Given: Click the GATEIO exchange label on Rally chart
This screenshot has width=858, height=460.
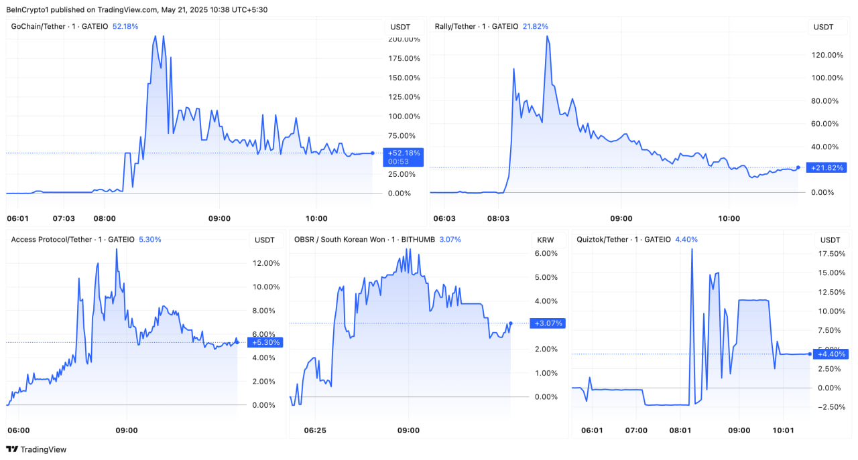Looking at the screenshot, I should [x=505, y=26].
